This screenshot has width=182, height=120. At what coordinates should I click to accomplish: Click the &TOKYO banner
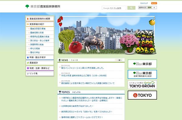(x=142, y=95)
